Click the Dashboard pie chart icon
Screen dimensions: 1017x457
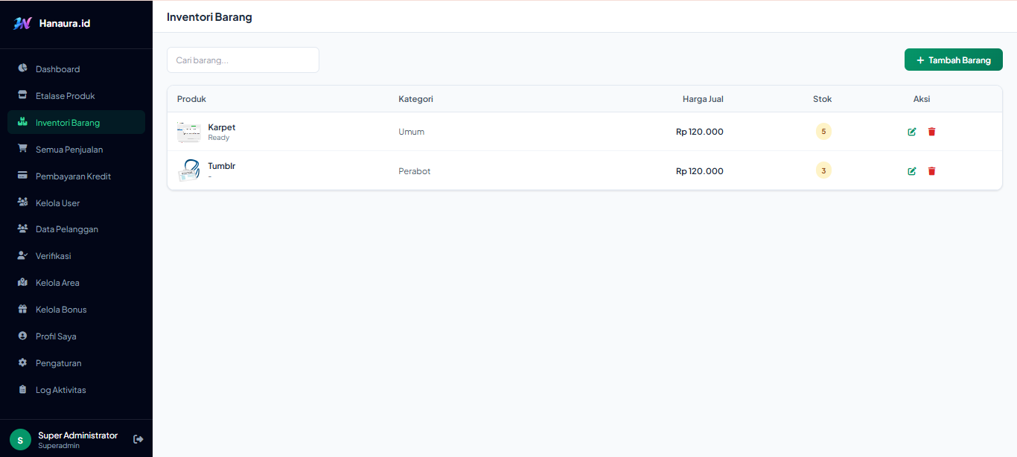(22, 68)
